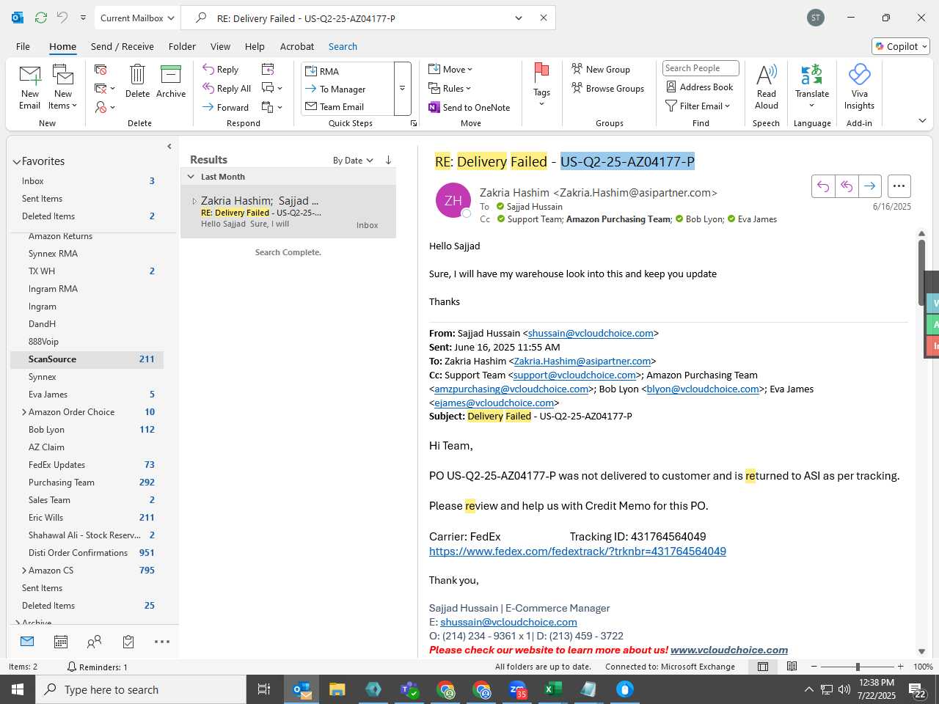Open Zoom from the taskbar
The height and width of the screenshot is (704, 939).
pos(516,689)
